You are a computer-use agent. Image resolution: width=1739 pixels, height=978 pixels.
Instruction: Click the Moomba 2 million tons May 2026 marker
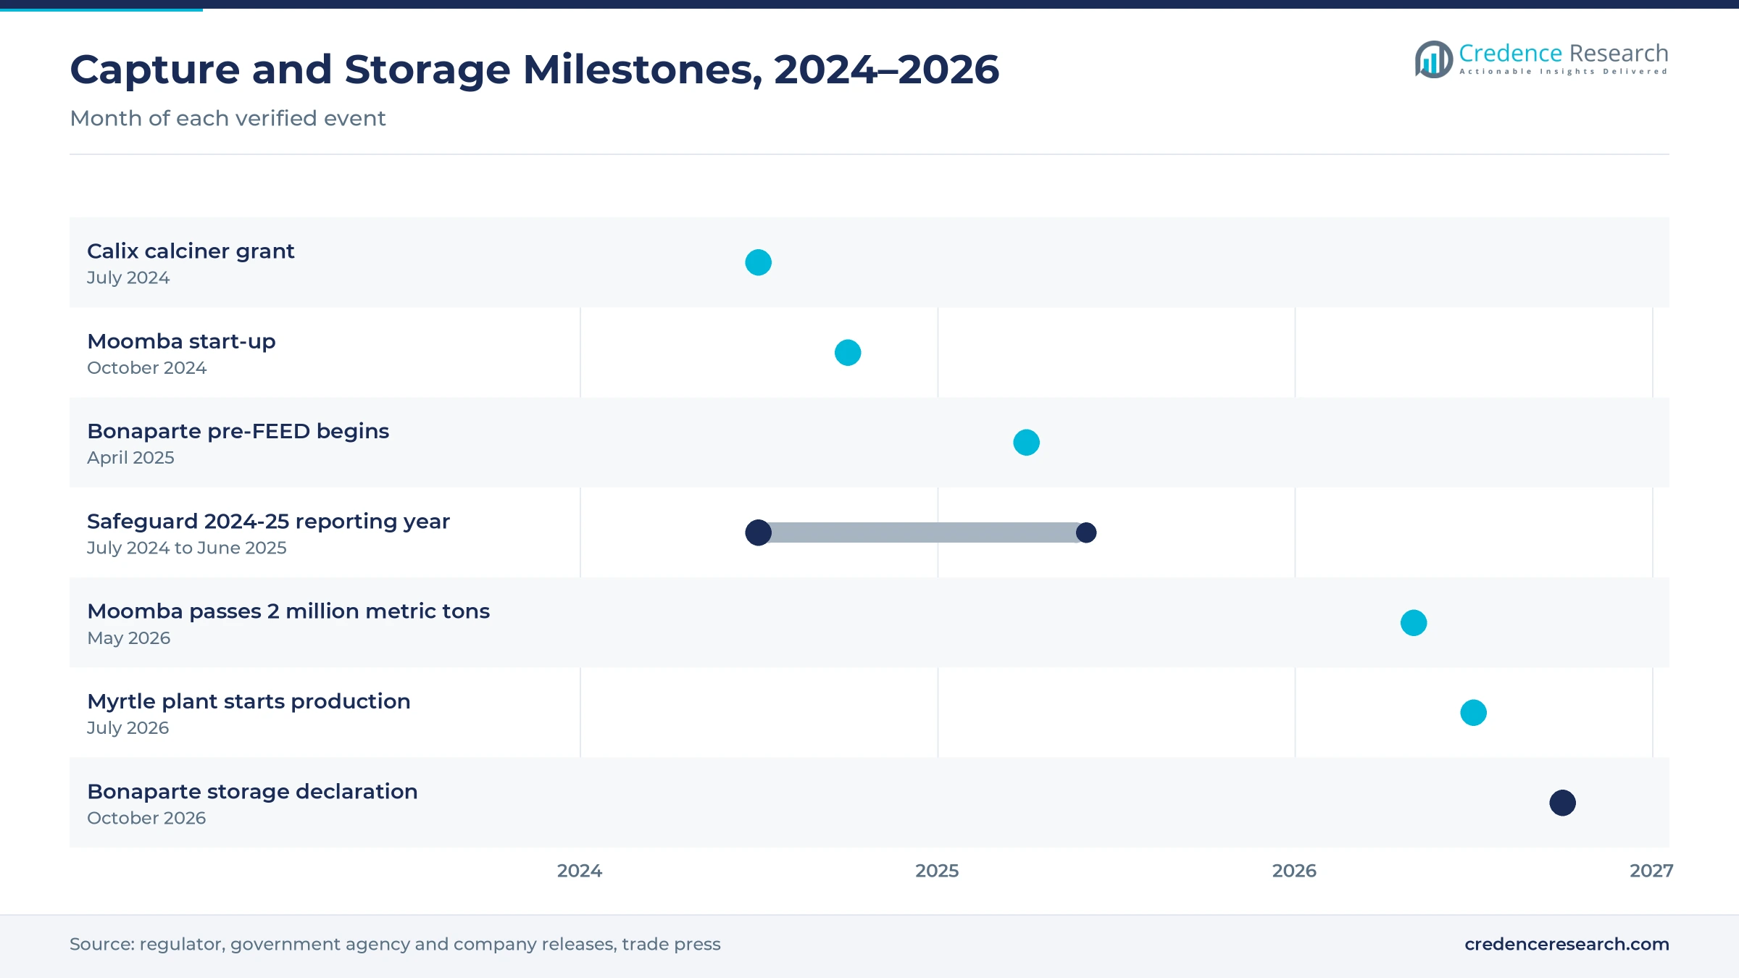pyautogui.click(x=1414, y=623)
